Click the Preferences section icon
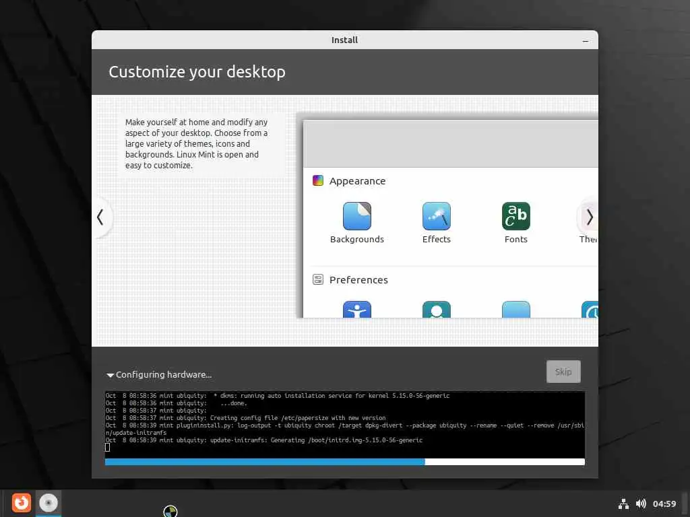This screenshot has height=517, width=690. pyautogui.click(x=318, y=279)
